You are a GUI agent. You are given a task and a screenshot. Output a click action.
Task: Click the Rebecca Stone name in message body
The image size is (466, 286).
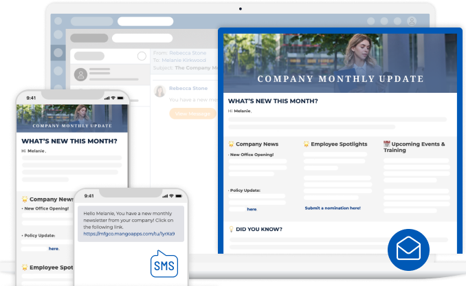[x=188, y=88]
